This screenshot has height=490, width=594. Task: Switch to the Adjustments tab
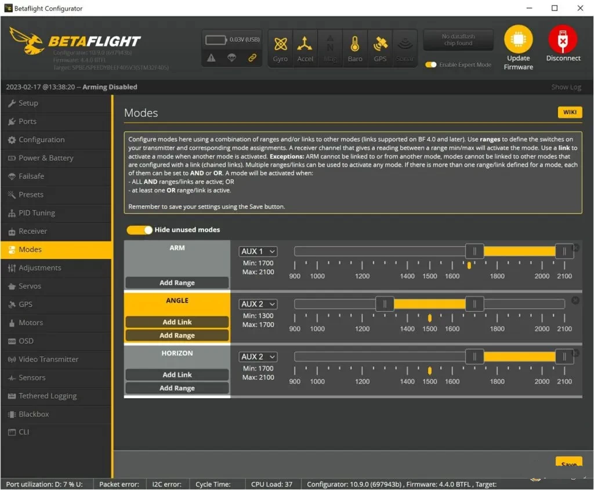pos(56,268)
